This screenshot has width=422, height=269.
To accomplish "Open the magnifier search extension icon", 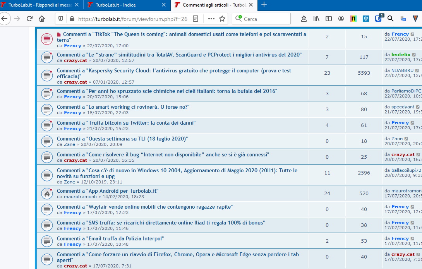I will pos(391,19).
